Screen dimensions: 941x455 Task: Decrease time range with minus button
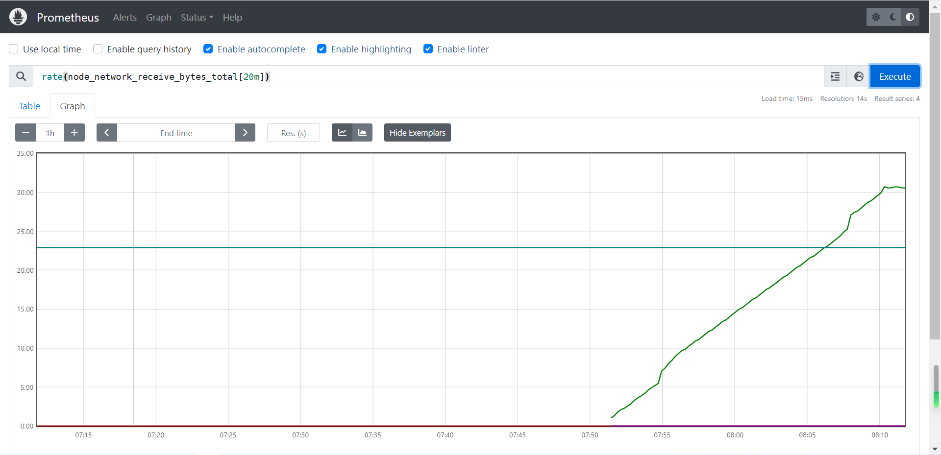point(25,133)
